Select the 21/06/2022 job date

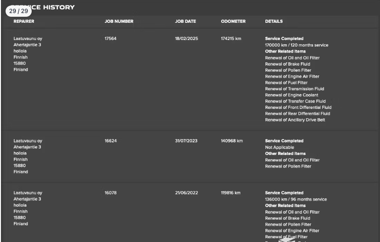186,193
